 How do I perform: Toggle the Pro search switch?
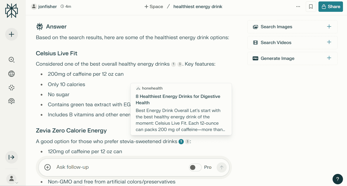(195, 167)
